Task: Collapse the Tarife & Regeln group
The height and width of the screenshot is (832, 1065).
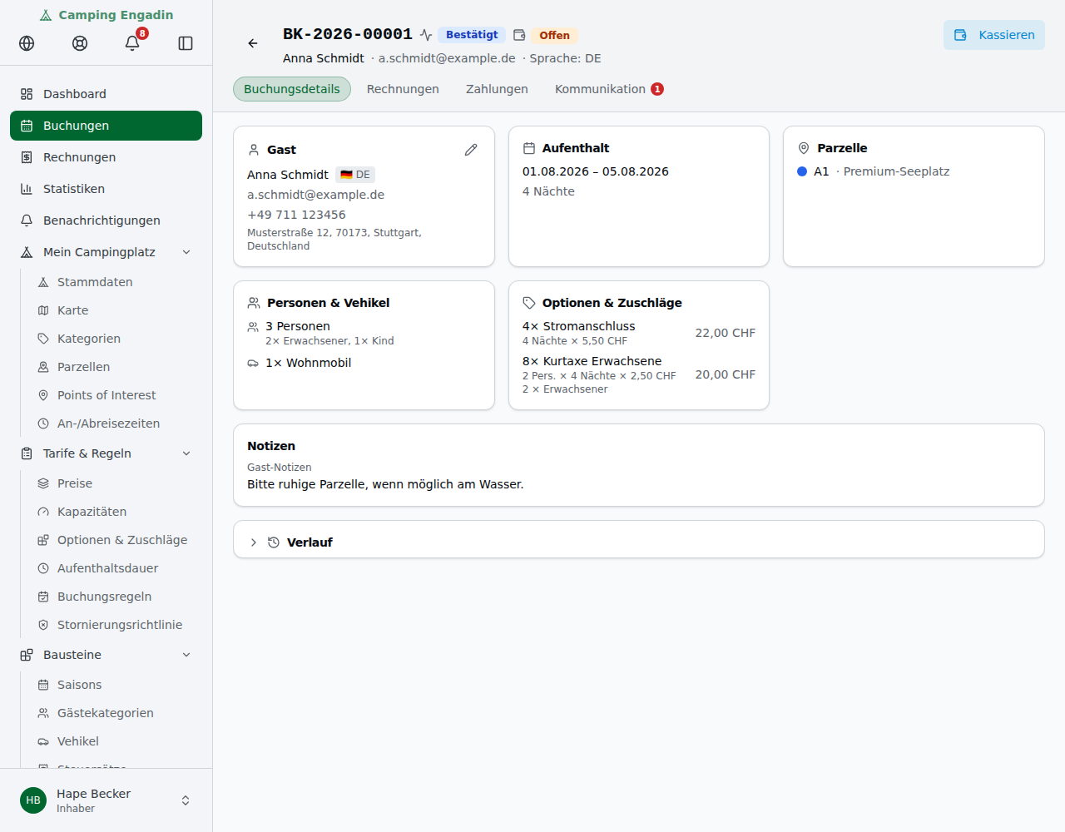Action: pyautogui.click(x=186, y=453)
